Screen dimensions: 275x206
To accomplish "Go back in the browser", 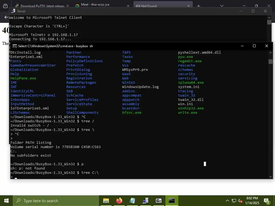I will click(x=6, y=17).
